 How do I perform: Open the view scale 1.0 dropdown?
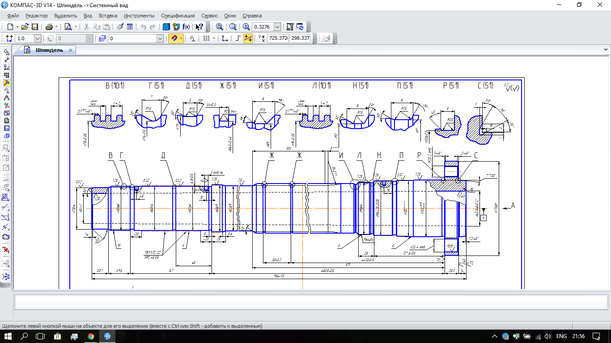(x=37, y=39)
